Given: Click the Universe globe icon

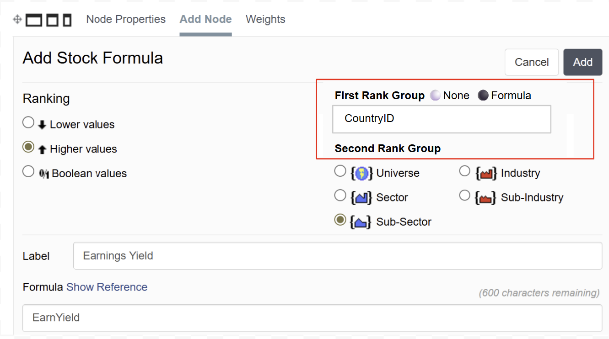Looking at the screenshot, I should pyautogui.click(x=361, y=174).
